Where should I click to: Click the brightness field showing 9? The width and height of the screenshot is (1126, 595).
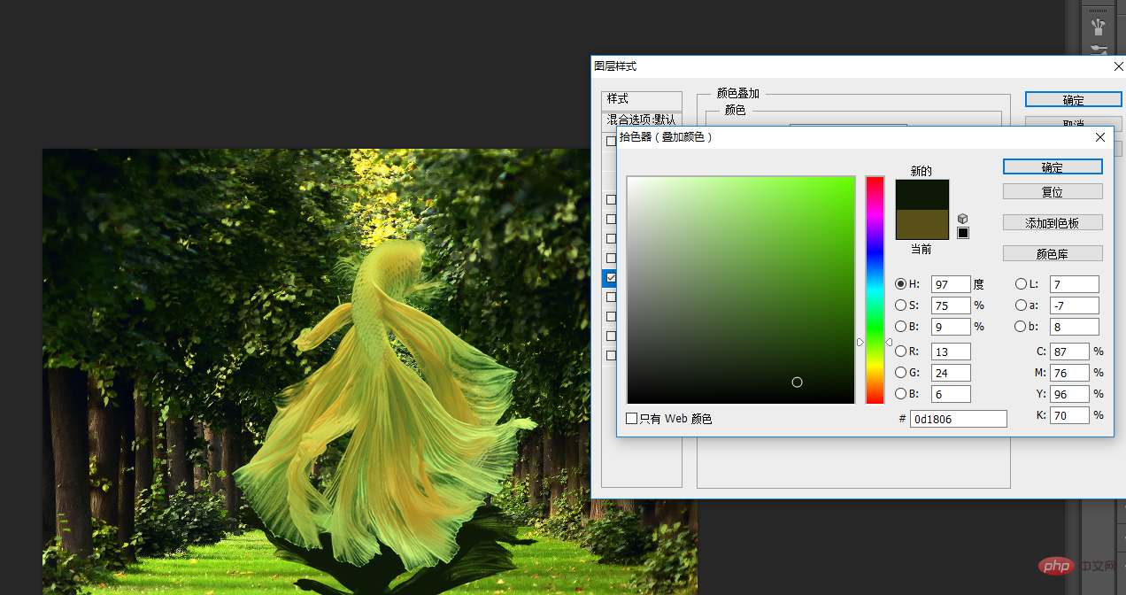(951, 327)
